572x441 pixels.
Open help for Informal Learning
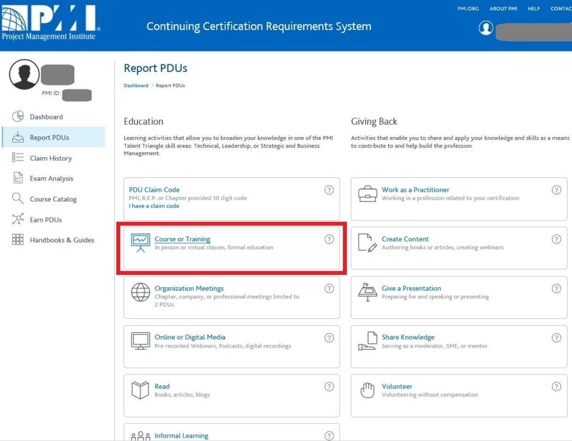tap(329, 435)
